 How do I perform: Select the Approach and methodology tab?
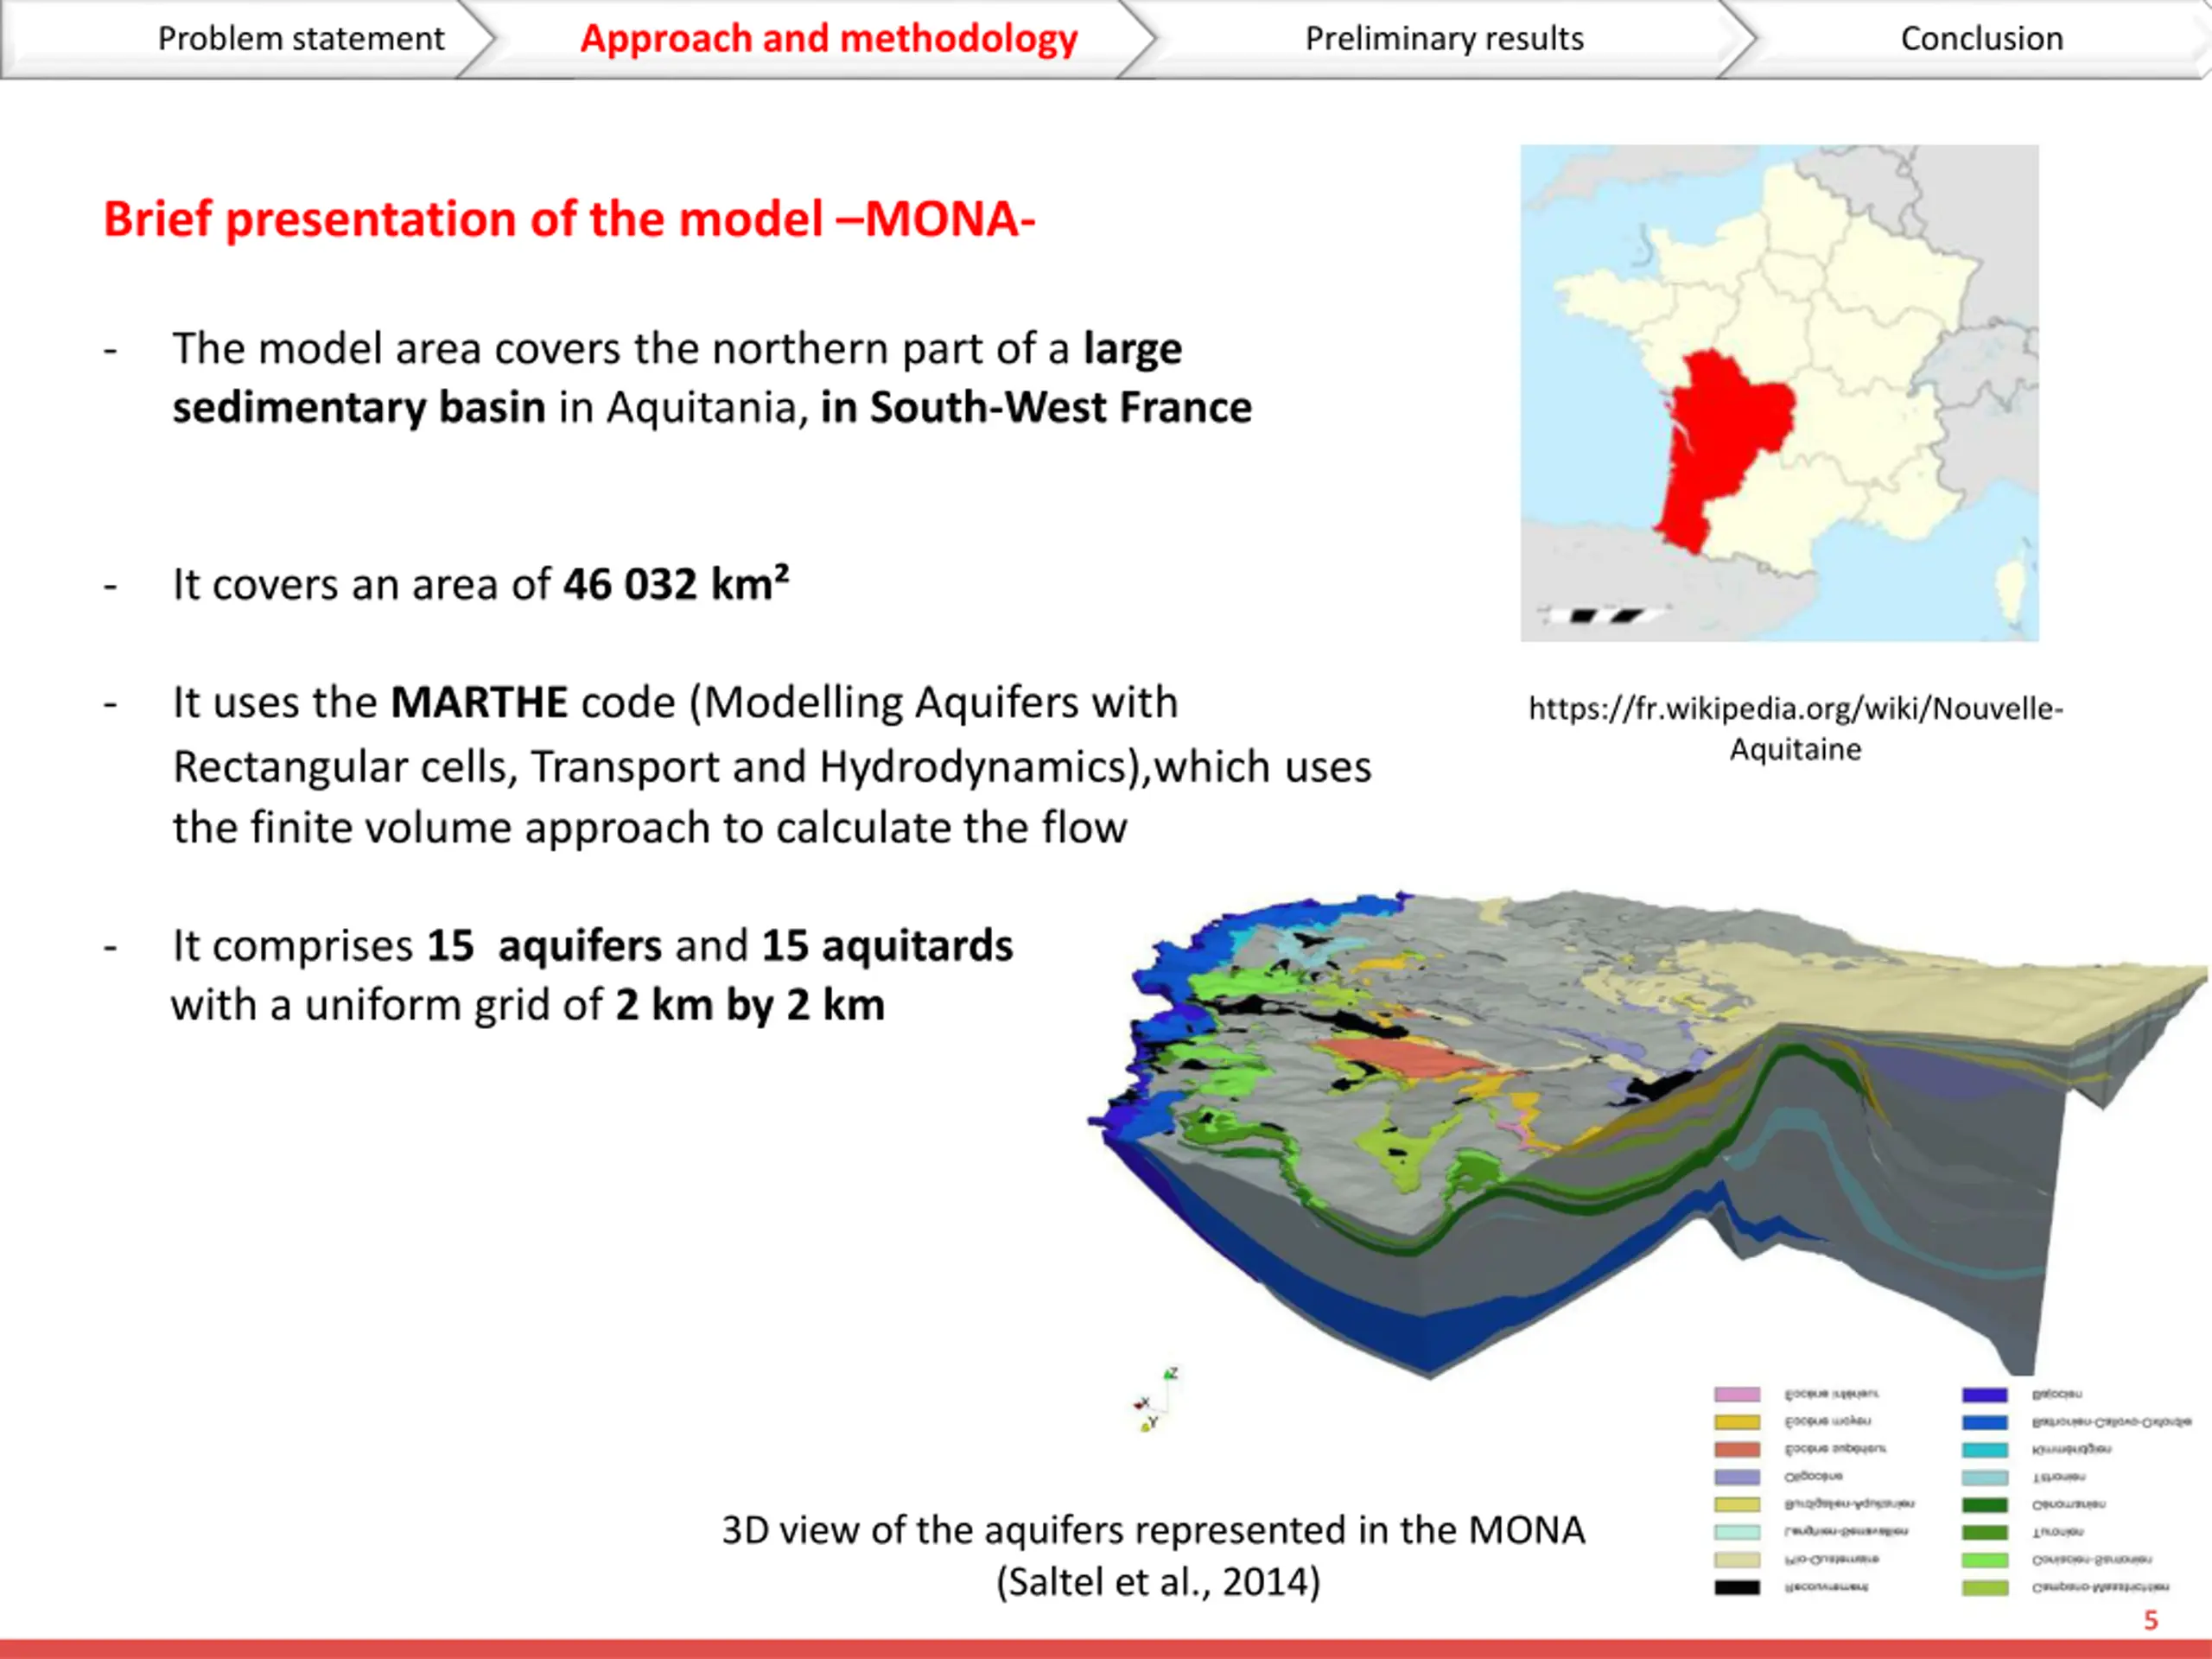coord(828,39)
